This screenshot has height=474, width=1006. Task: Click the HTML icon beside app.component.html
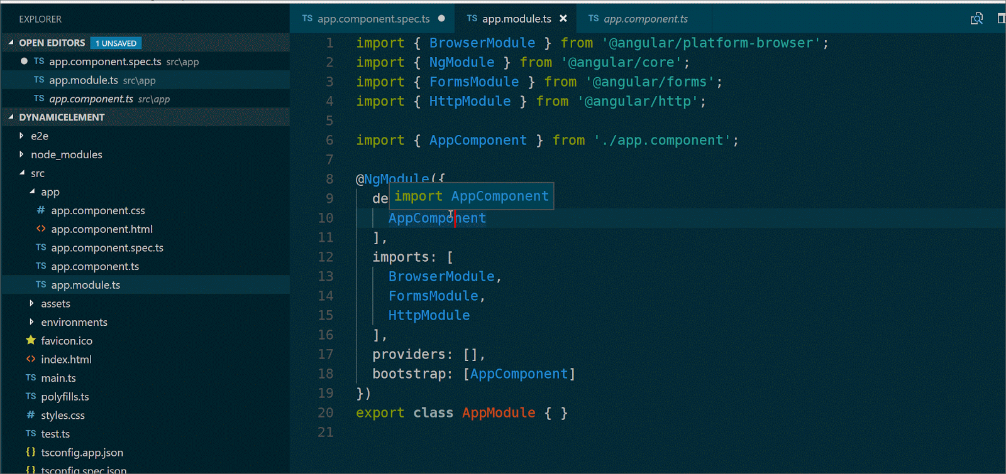click(41, 229)
